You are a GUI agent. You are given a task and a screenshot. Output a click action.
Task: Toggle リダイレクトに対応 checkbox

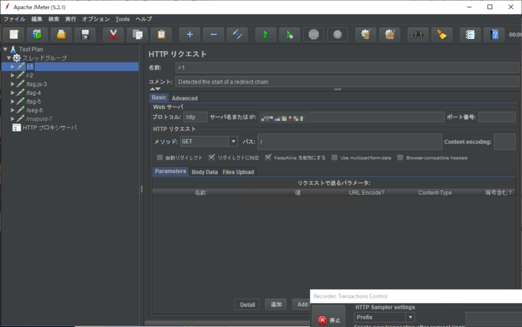[x=211, y=158]
